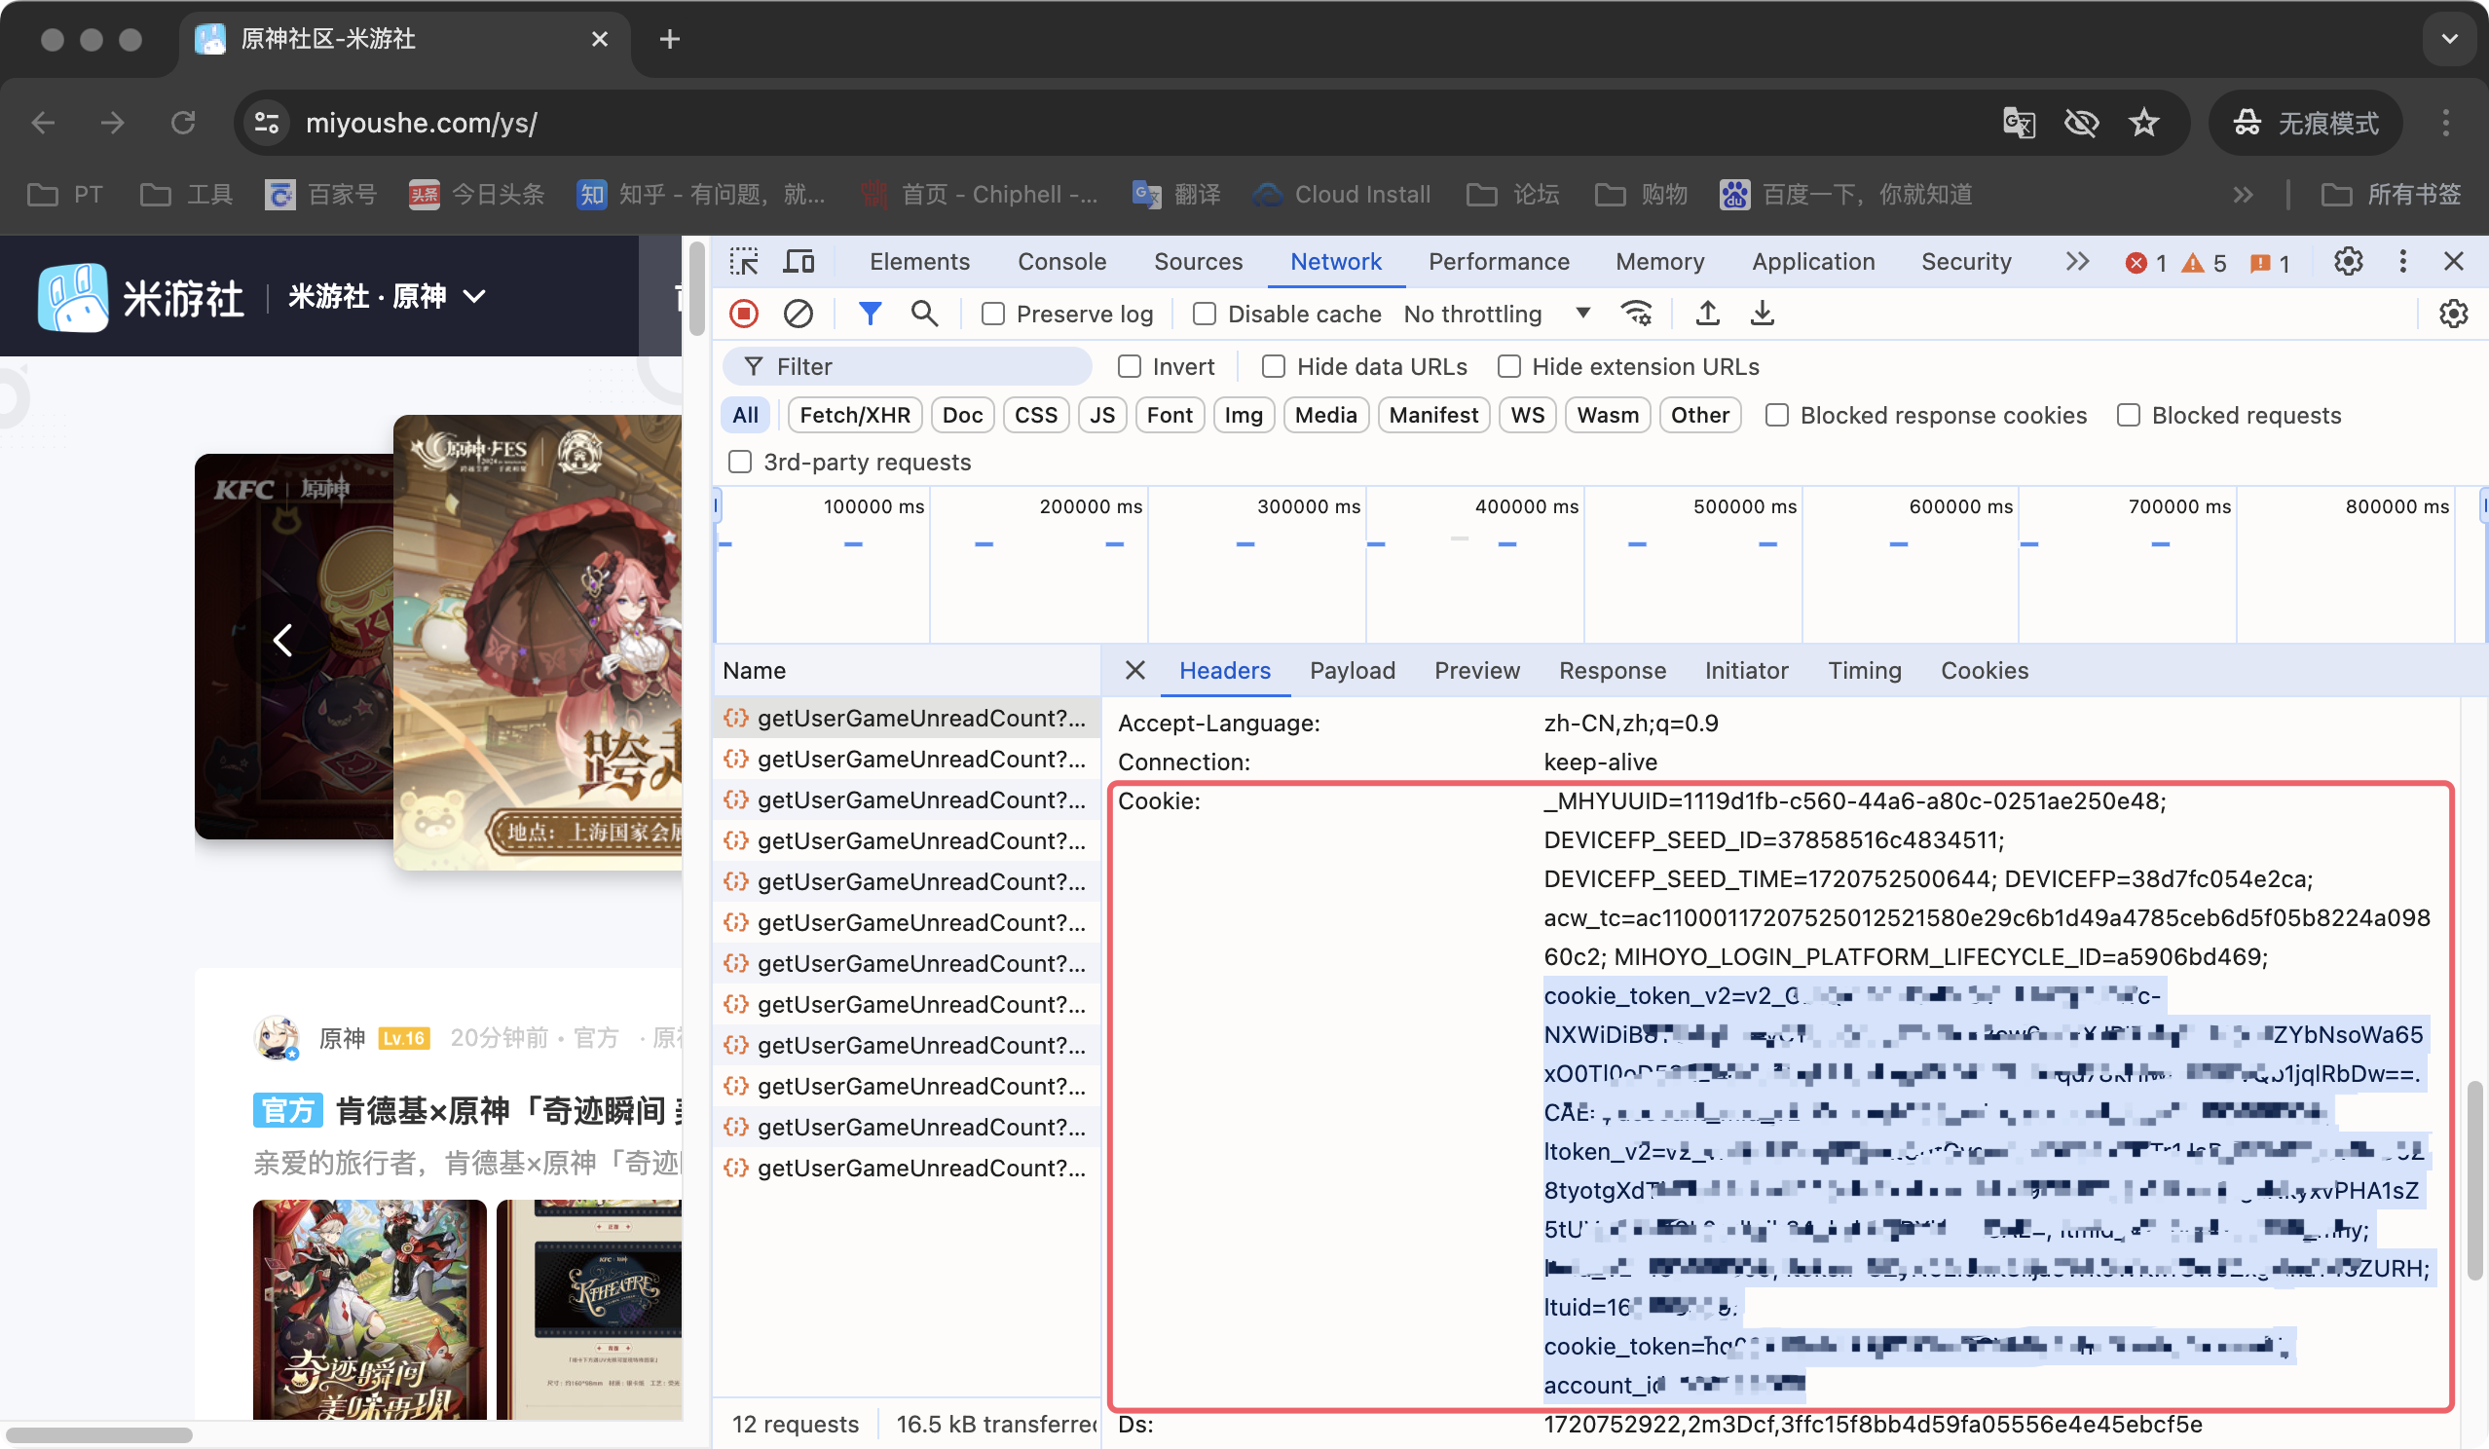Click the tracking protection eye icon

[x=2081, y=123]
